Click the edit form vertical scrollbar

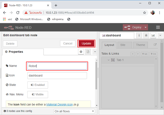pos(96,76)
